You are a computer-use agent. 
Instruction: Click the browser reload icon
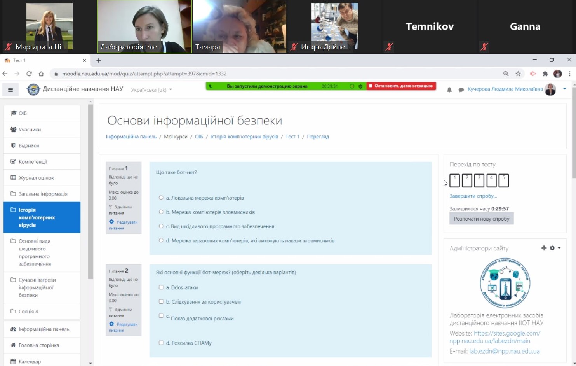pyautogui.click(x=29, y=74)
